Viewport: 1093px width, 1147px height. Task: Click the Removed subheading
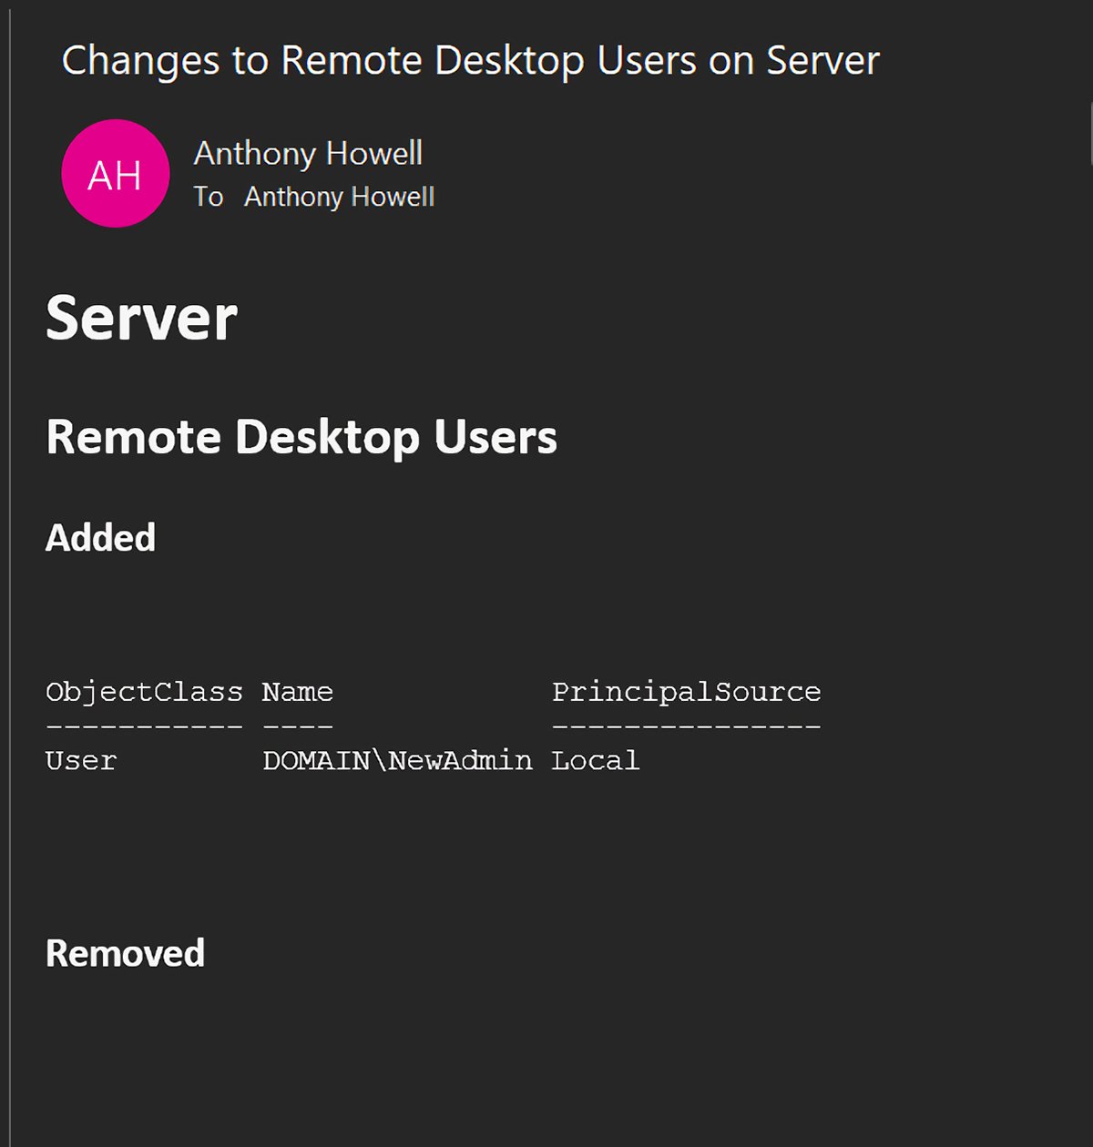point(125,954)
